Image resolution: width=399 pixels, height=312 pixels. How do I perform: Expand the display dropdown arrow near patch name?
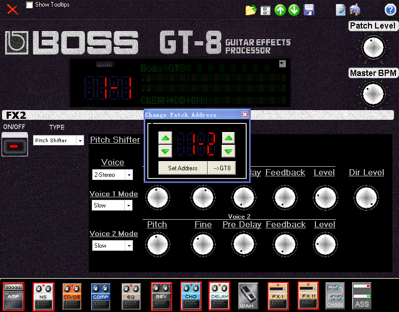click(282, 64)
